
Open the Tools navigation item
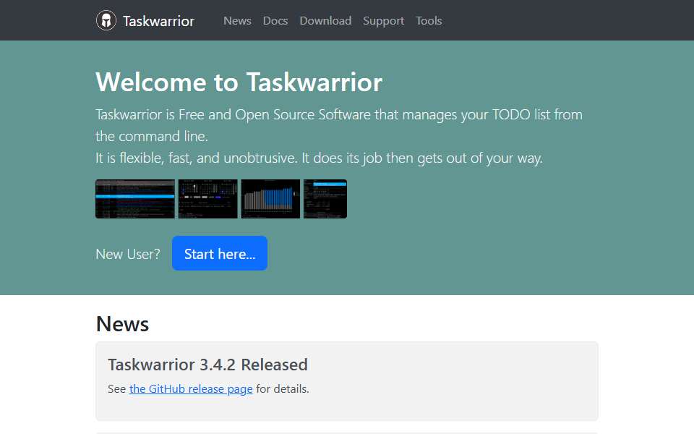429,21
